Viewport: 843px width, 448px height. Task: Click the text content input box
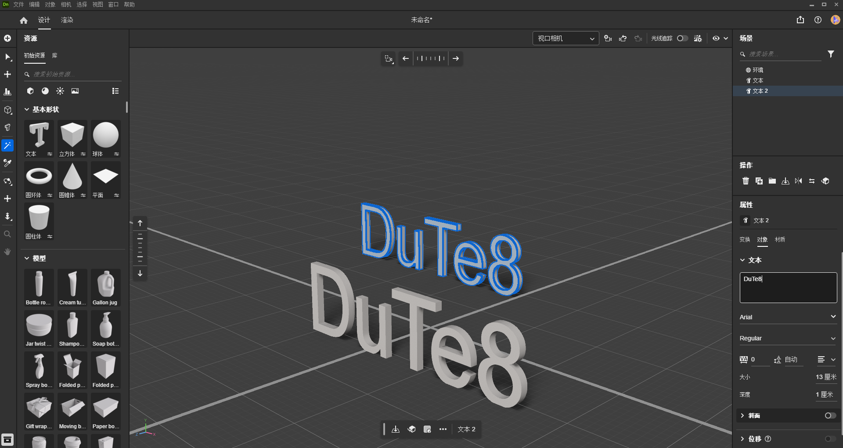click(x=788, y=288)
